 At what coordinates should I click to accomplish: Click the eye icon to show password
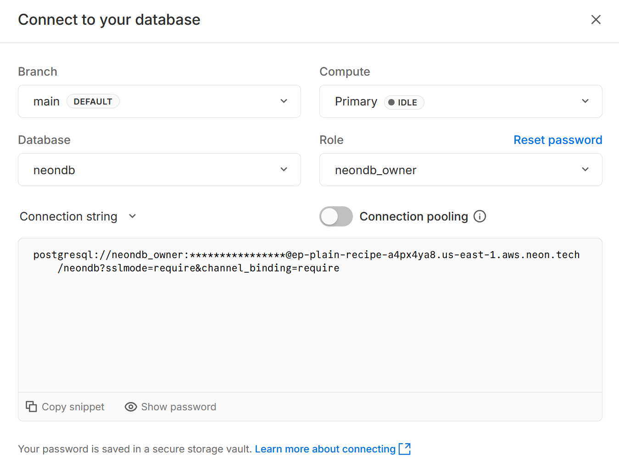(131, 407)
